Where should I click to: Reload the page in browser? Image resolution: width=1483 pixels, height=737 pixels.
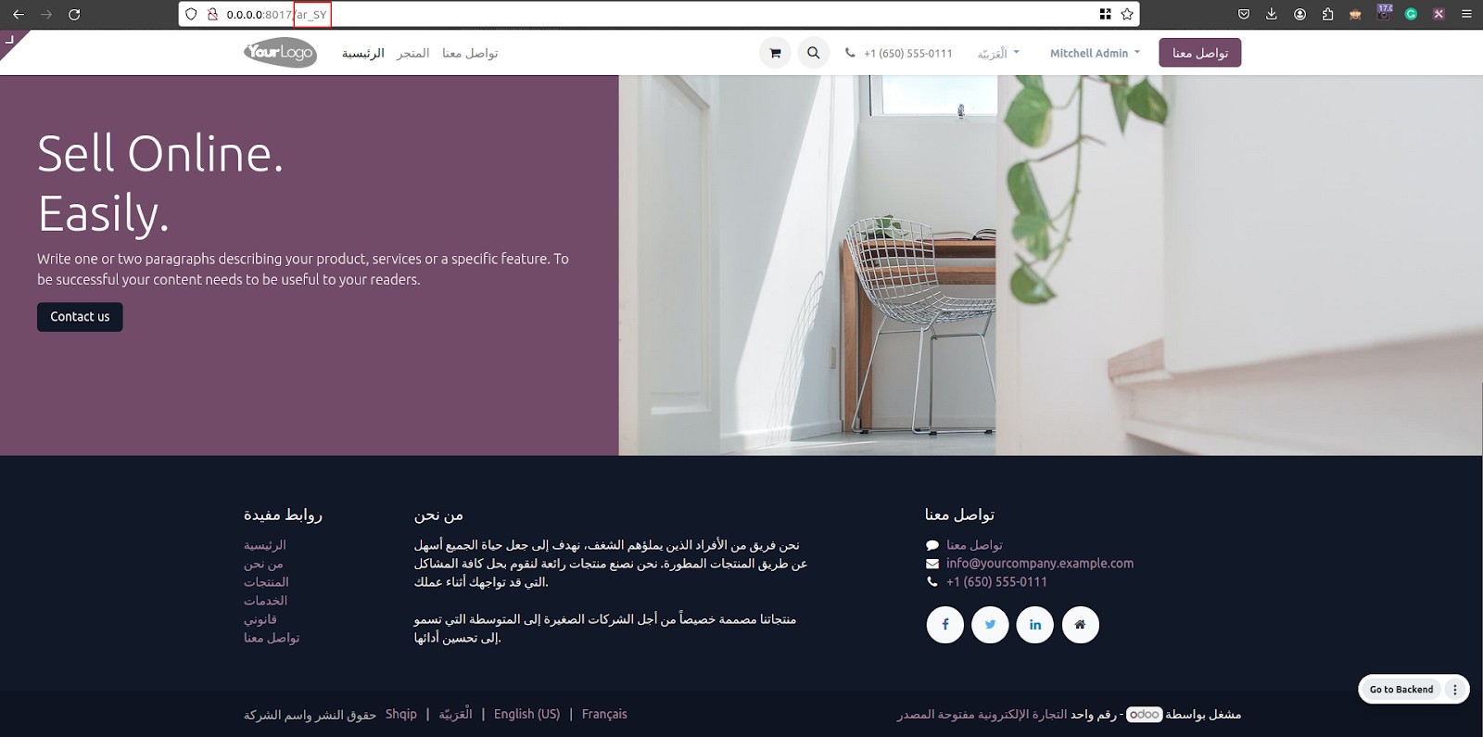coord(74,14)
